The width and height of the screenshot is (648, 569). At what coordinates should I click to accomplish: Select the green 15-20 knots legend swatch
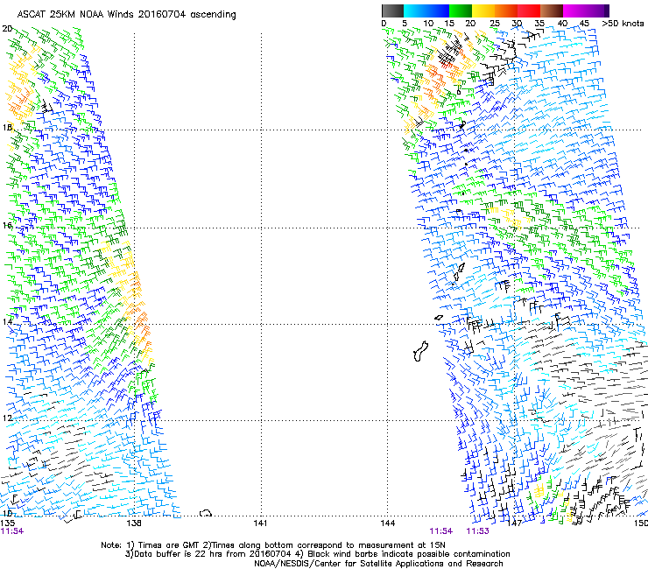[x=461, y=11]
